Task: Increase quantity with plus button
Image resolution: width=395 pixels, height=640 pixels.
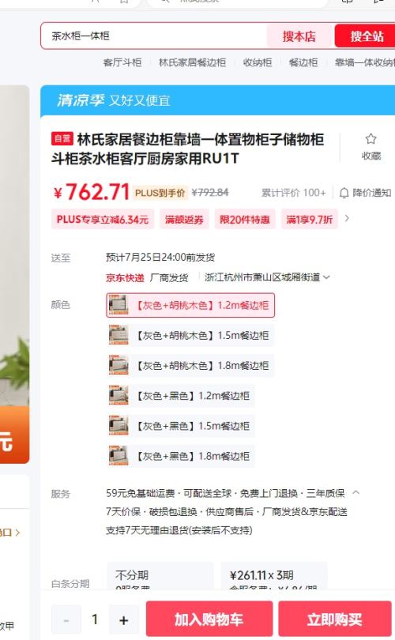Action: (124, 620)
